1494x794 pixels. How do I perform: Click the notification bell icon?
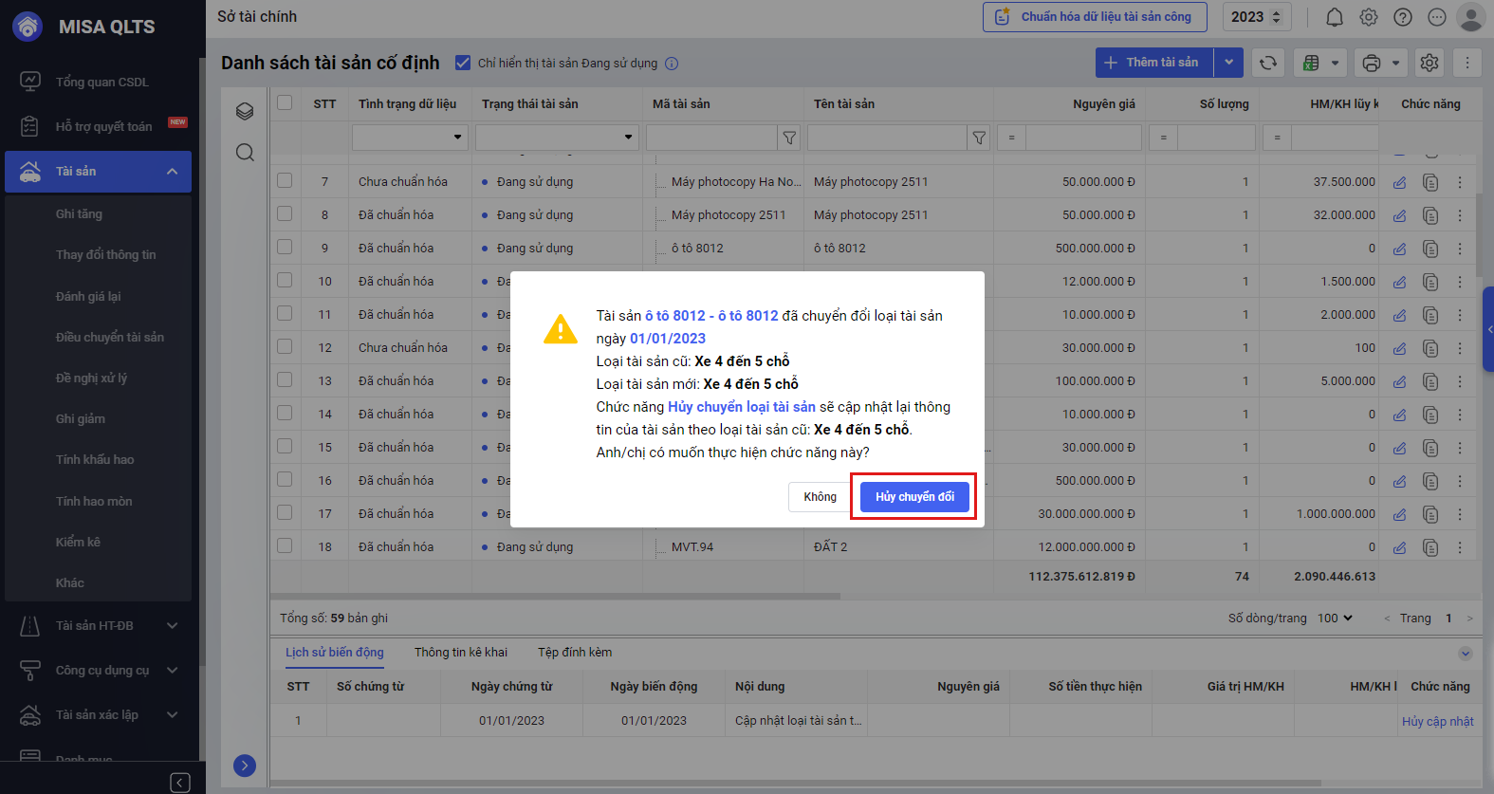(x=1334, y=17)
